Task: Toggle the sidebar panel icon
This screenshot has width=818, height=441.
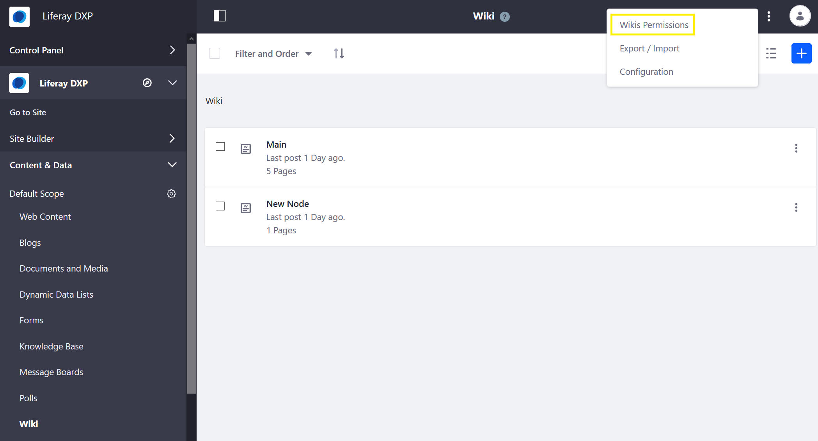Action: point(219,15)
